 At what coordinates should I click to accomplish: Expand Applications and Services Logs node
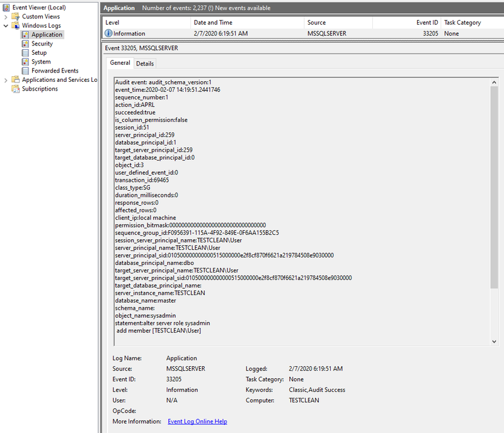click(x=6, y=80)
